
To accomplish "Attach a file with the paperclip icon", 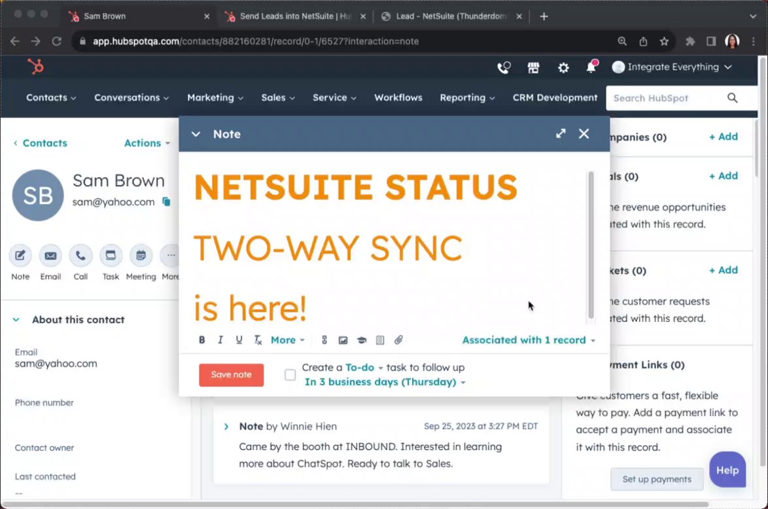I will [398, 340].
